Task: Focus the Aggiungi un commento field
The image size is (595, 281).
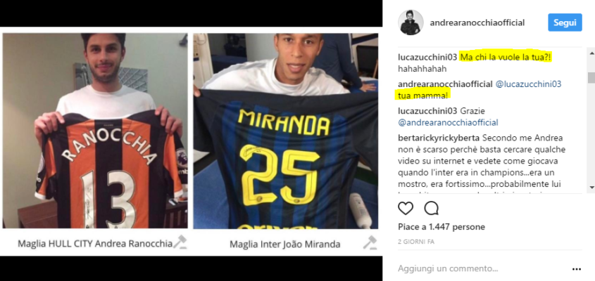Action: [x=482, y=269]
